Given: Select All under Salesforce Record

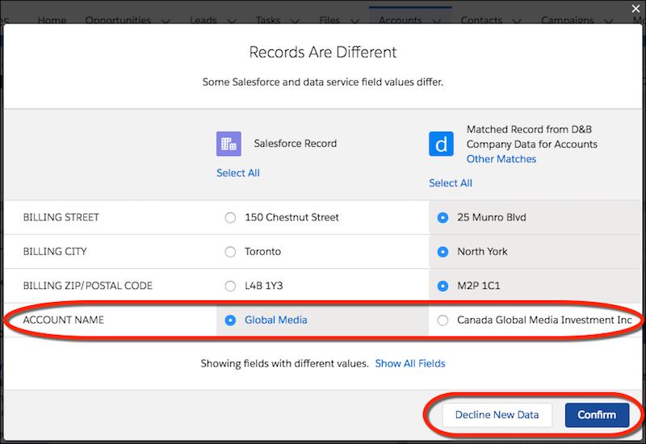Looking at the screenshot, I should point(238,173).
